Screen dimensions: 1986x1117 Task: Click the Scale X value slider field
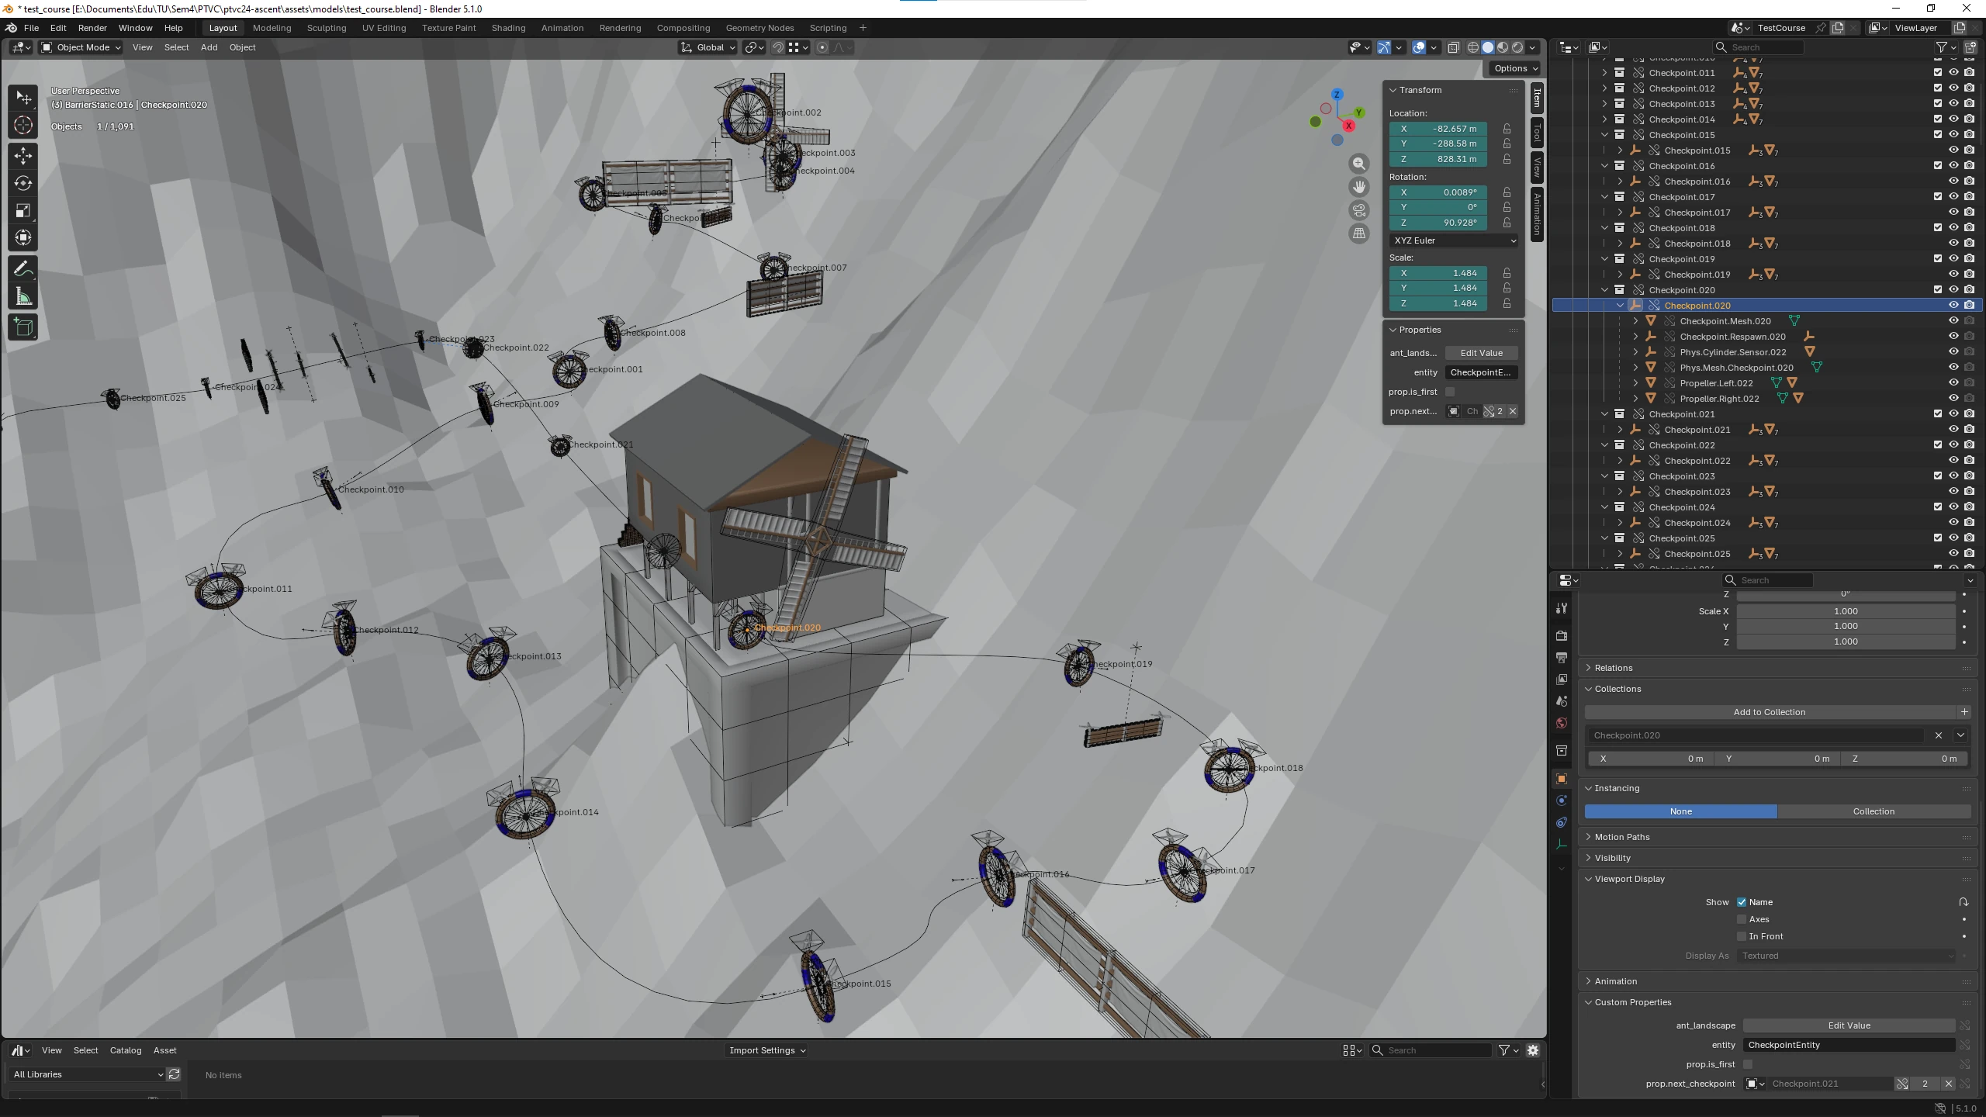point(1845,611)
